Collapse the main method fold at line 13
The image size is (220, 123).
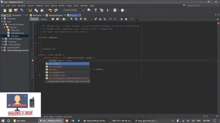pos(36,58)
